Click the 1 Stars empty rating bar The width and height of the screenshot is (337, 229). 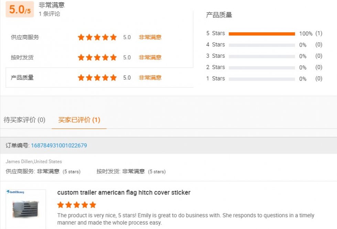click(x=262, y=79)
